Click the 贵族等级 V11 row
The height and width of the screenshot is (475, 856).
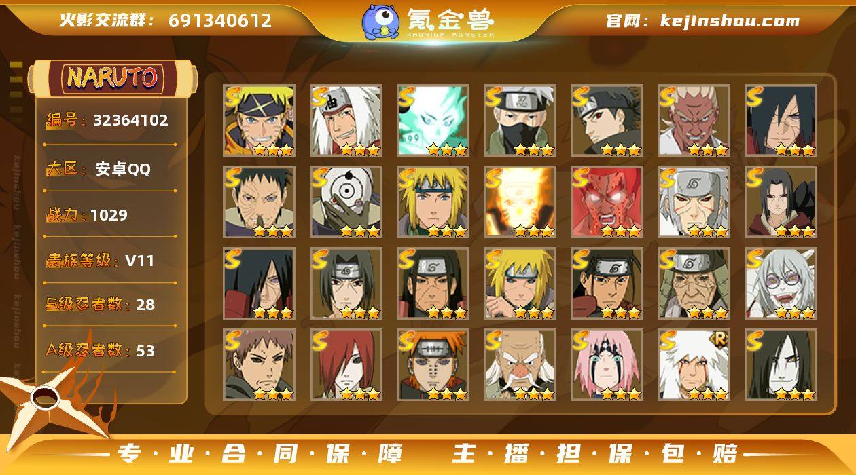click(100, 261)
